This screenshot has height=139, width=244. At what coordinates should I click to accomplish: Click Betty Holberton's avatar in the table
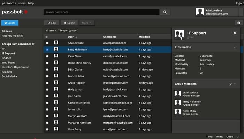coord(56,49)
